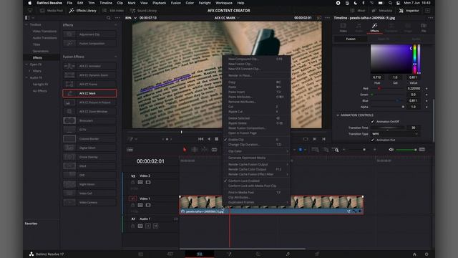Click the Hue value field 0.712

tap(377, 77)
